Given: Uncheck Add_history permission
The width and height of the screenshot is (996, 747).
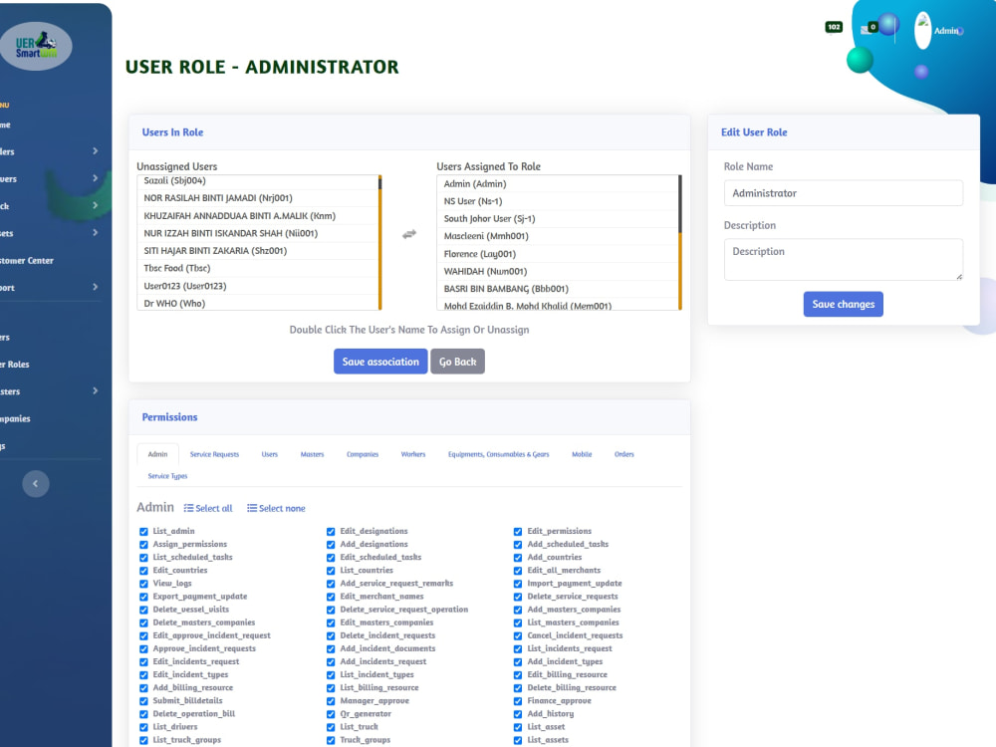Looking at the screenshot, I should click(x=518, y=714).
